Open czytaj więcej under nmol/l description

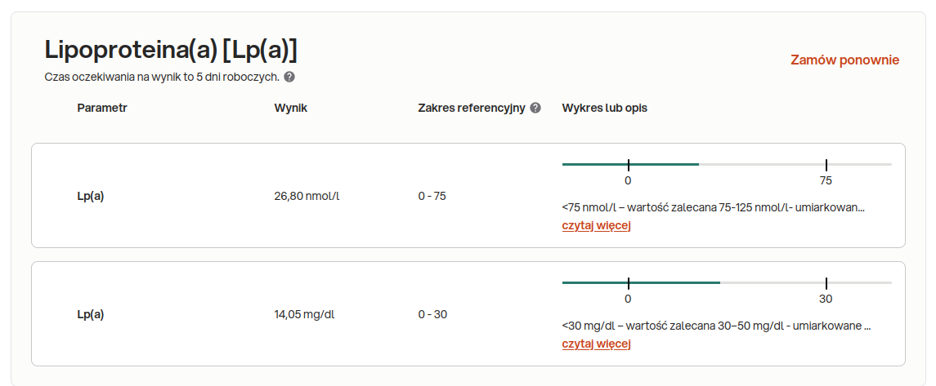coord(596,225)
